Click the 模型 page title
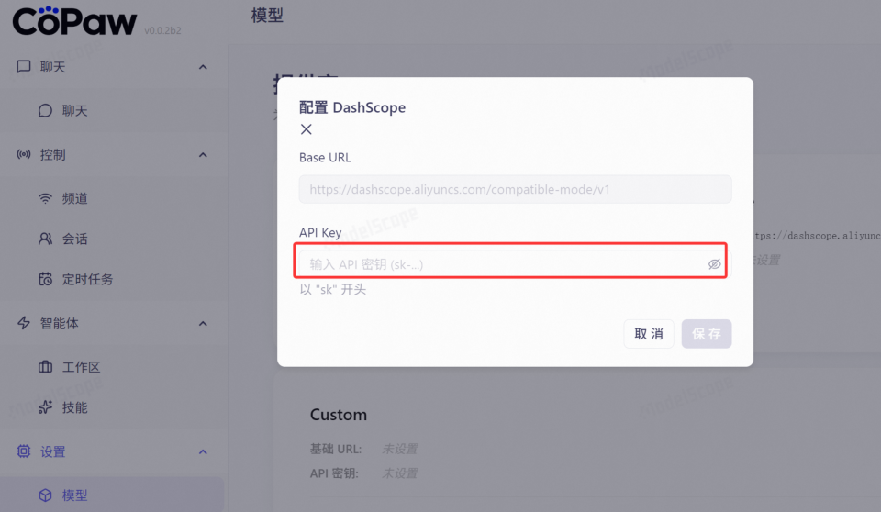This screenshot has width=881, height=512. coord(267,16)
